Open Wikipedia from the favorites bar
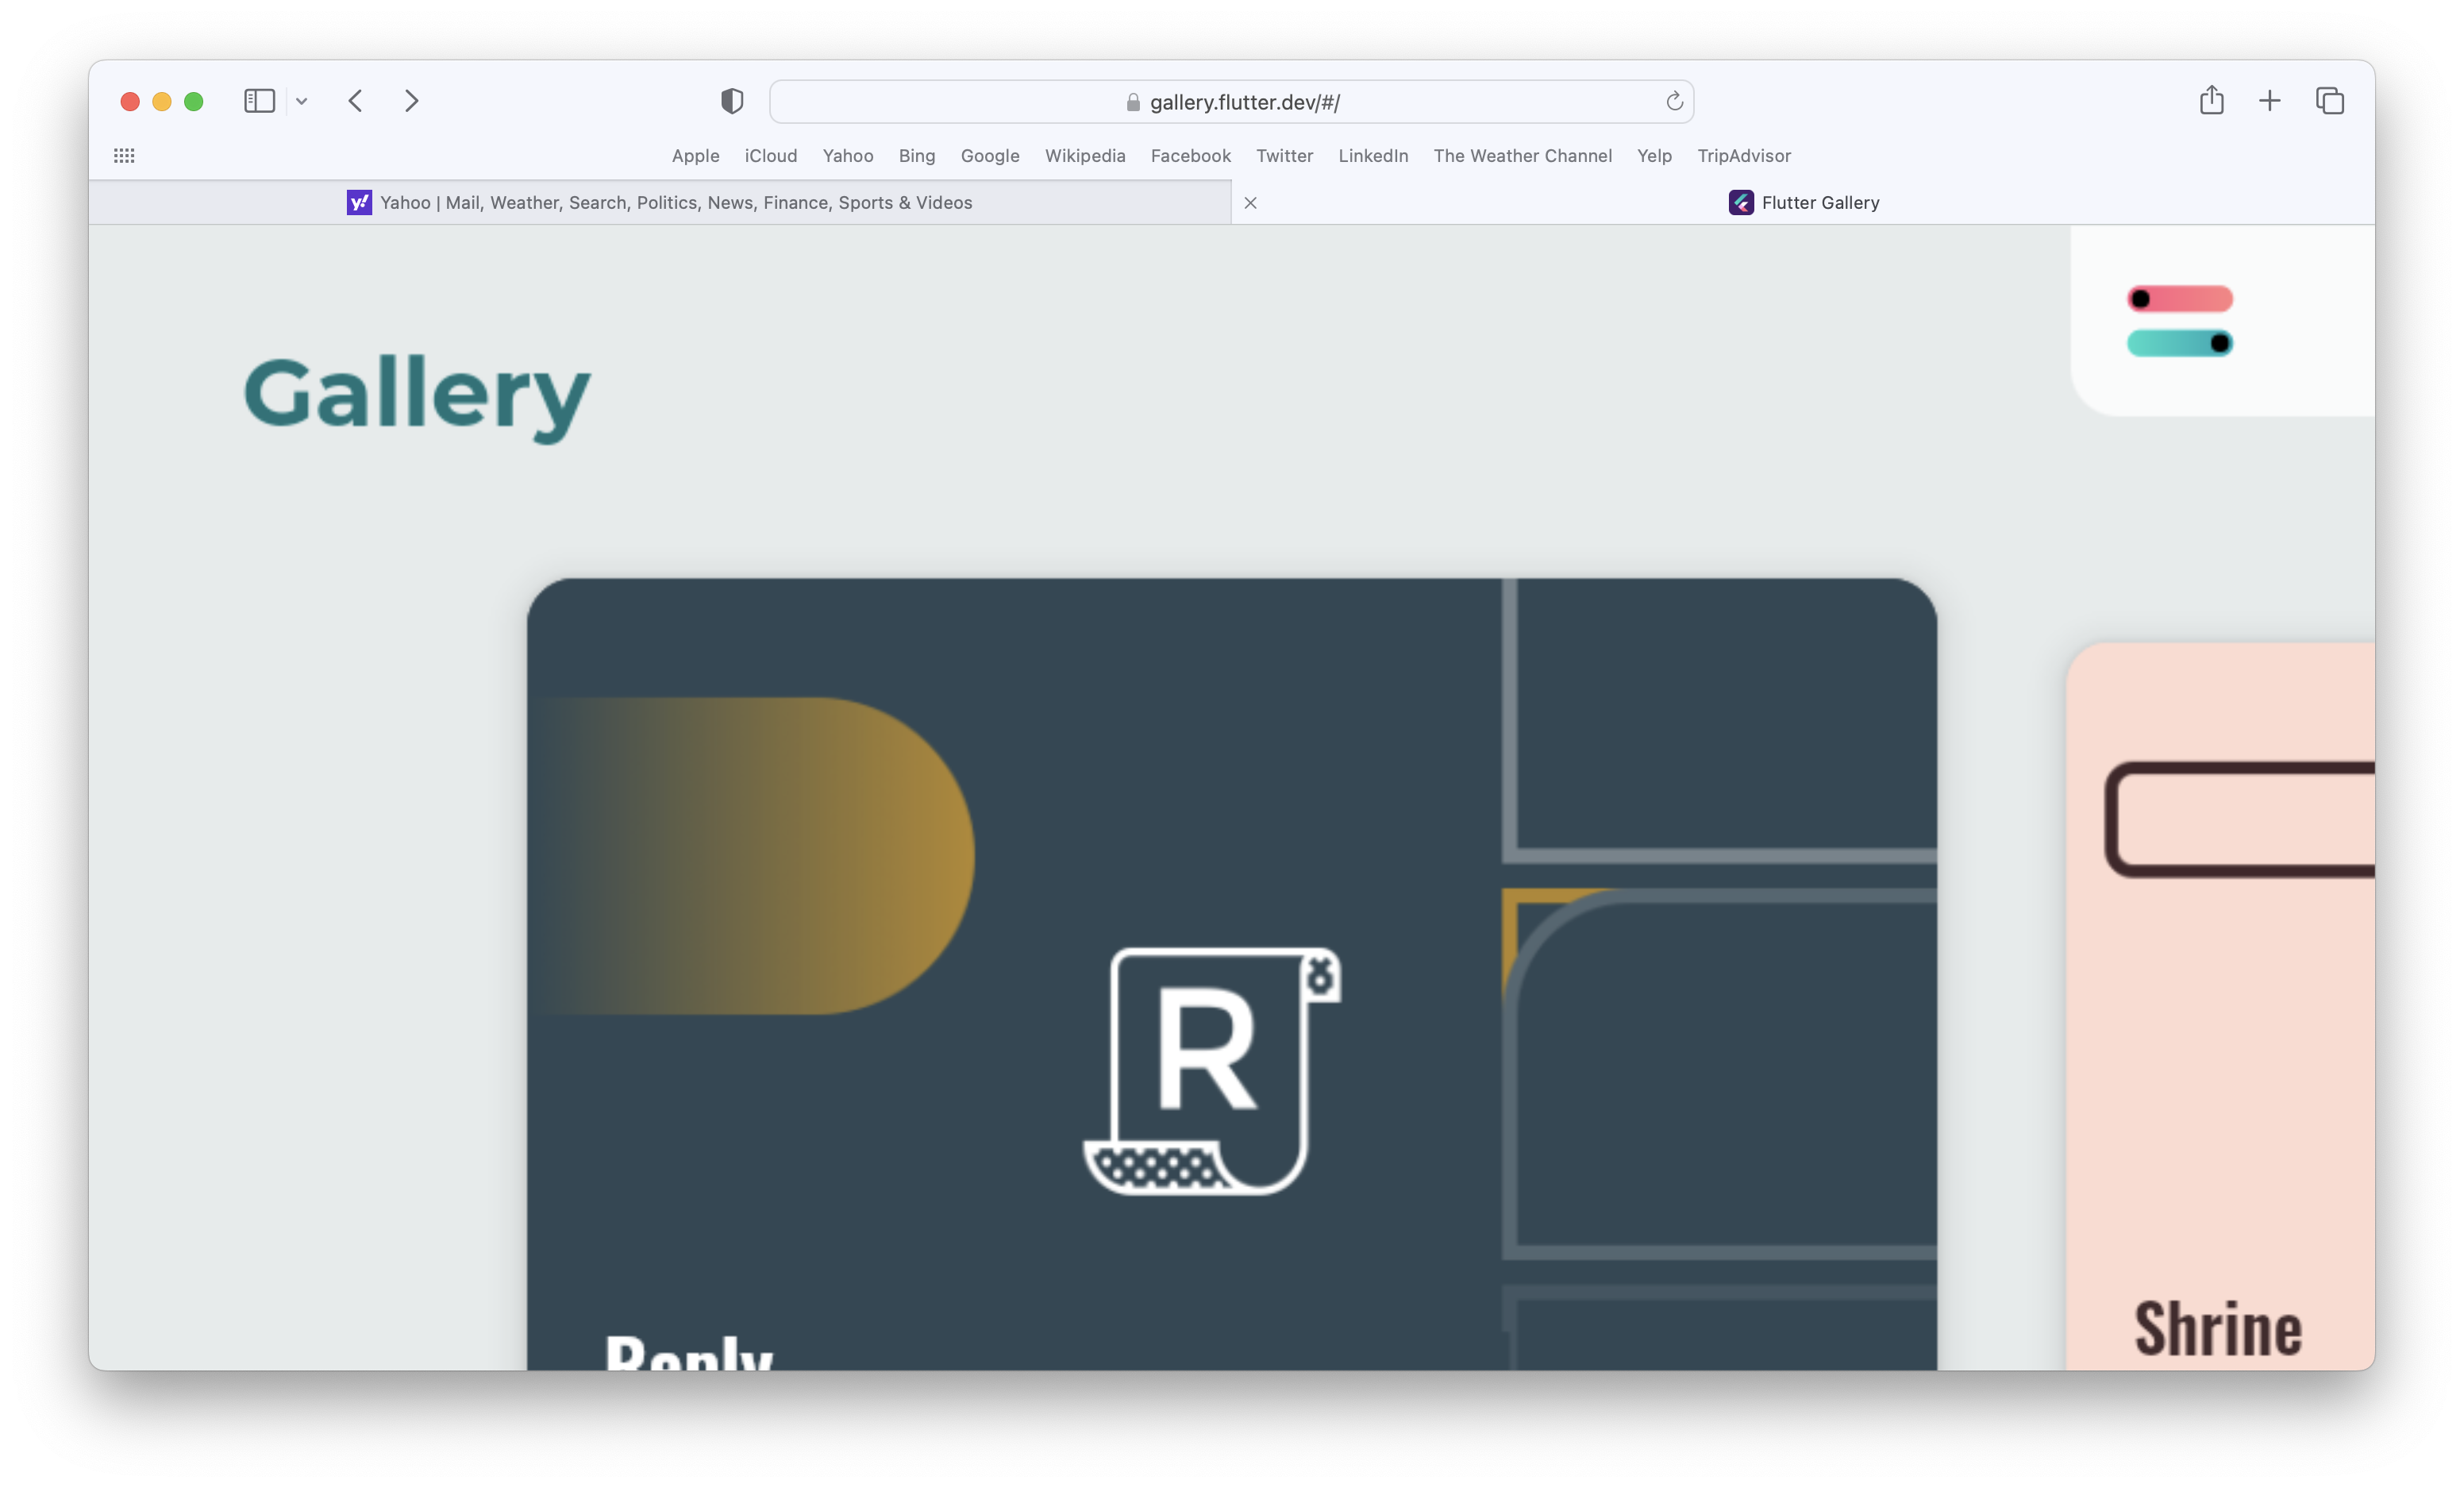This screenshot has height=1488, width=2464. 1085,155
